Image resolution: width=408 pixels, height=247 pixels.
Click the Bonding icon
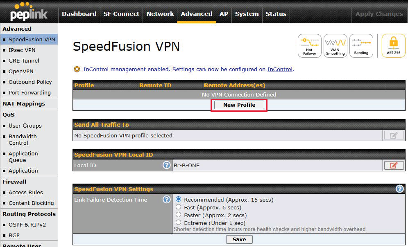361,46
